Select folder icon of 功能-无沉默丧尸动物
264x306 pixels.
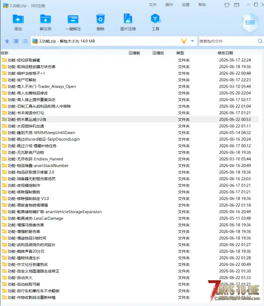pyautogui.click(x=4, y=152)
